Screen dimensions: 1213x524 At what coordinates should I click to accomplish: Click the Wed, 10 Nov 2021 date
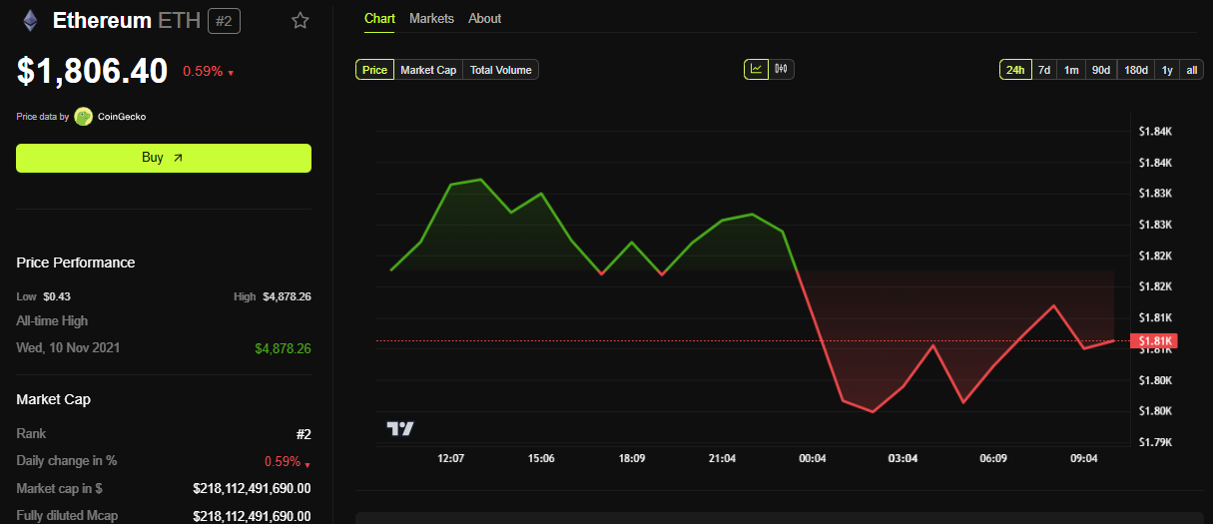pyautogui.click(x=66, y=348)
